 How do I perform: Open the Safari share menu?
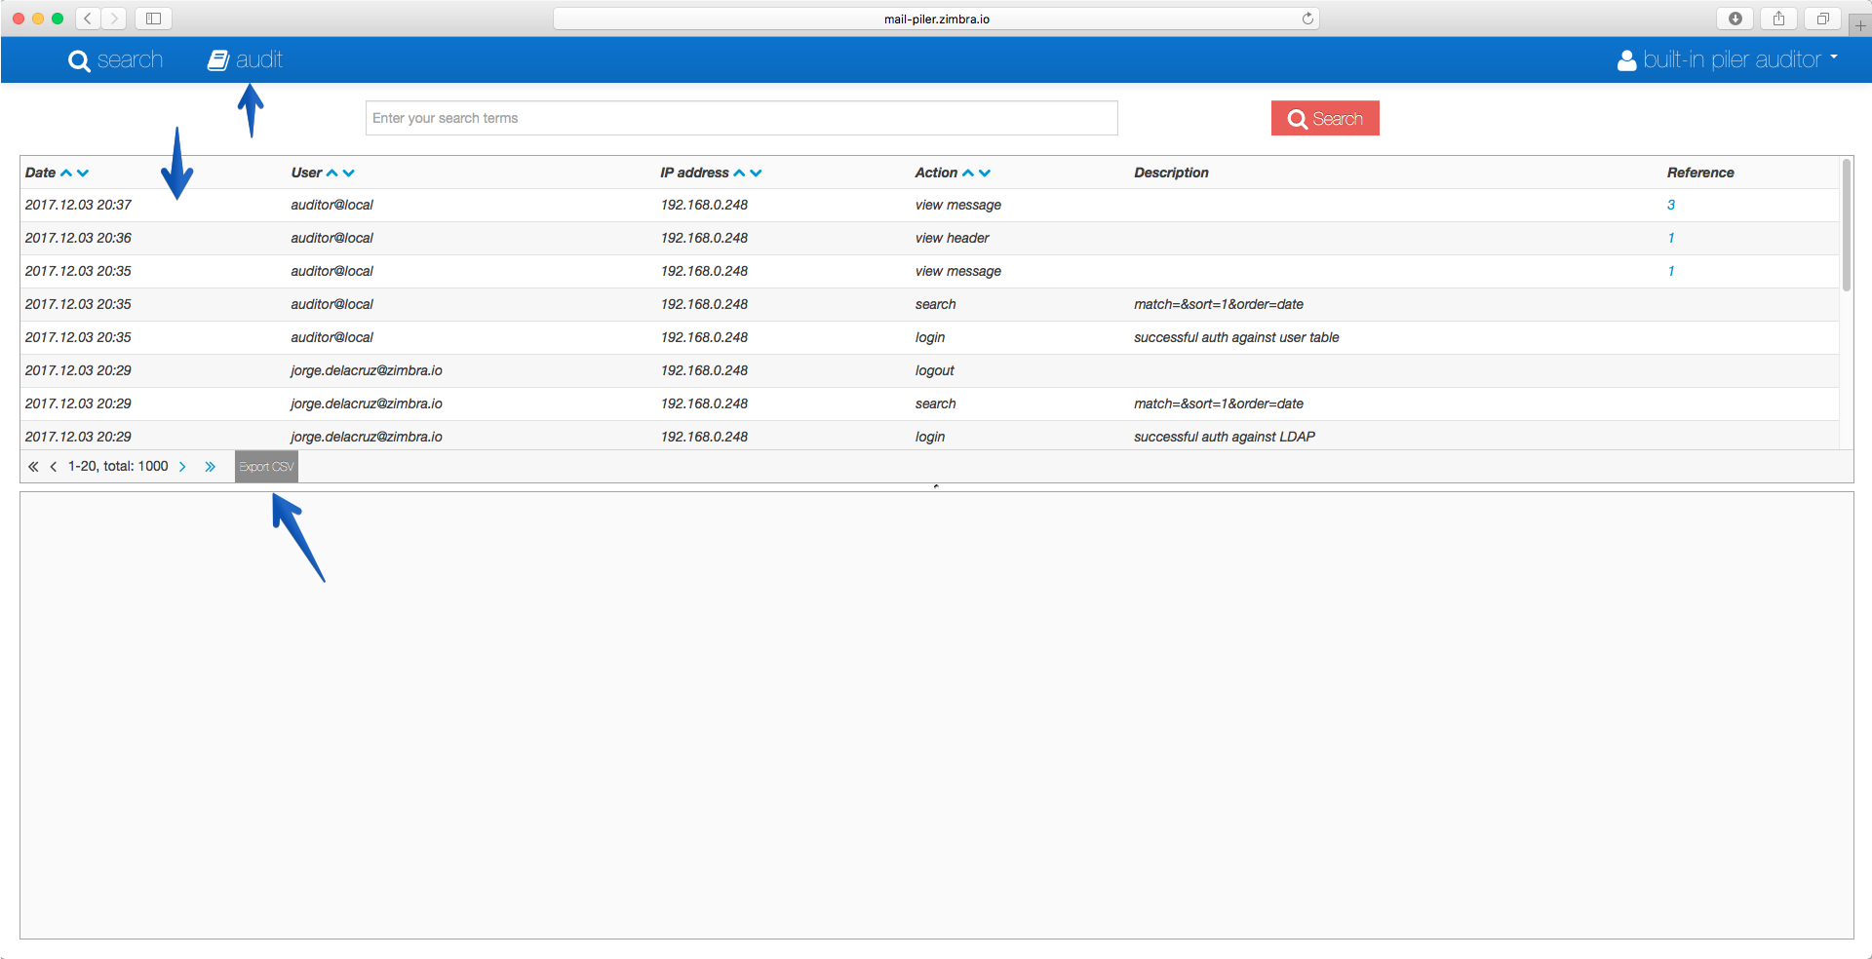point(1778,19)
